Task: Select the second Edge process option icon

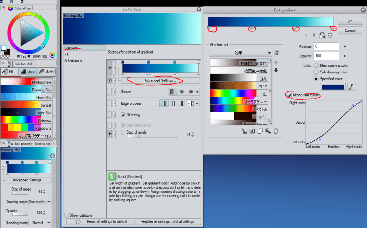Action: point(174,103)
